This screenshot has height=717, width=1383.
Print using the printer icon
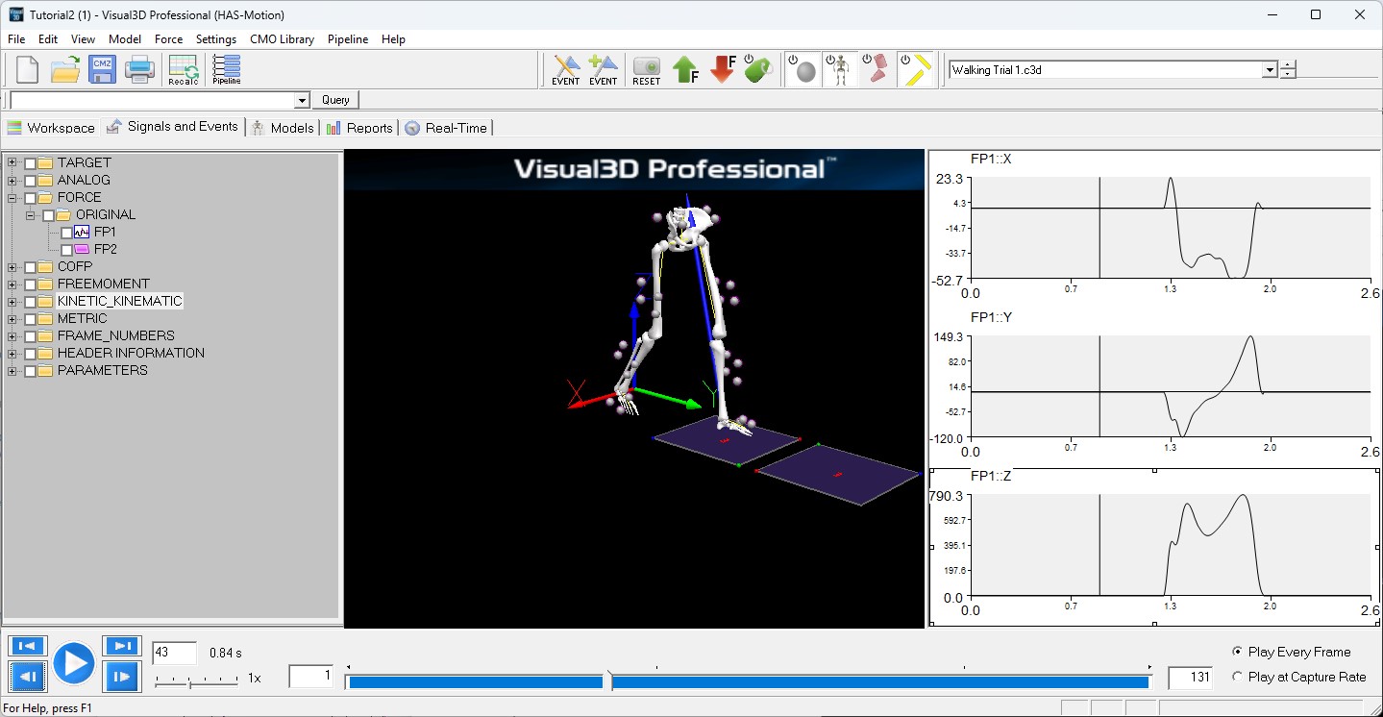pyautogui.click(x=139, y=70)
